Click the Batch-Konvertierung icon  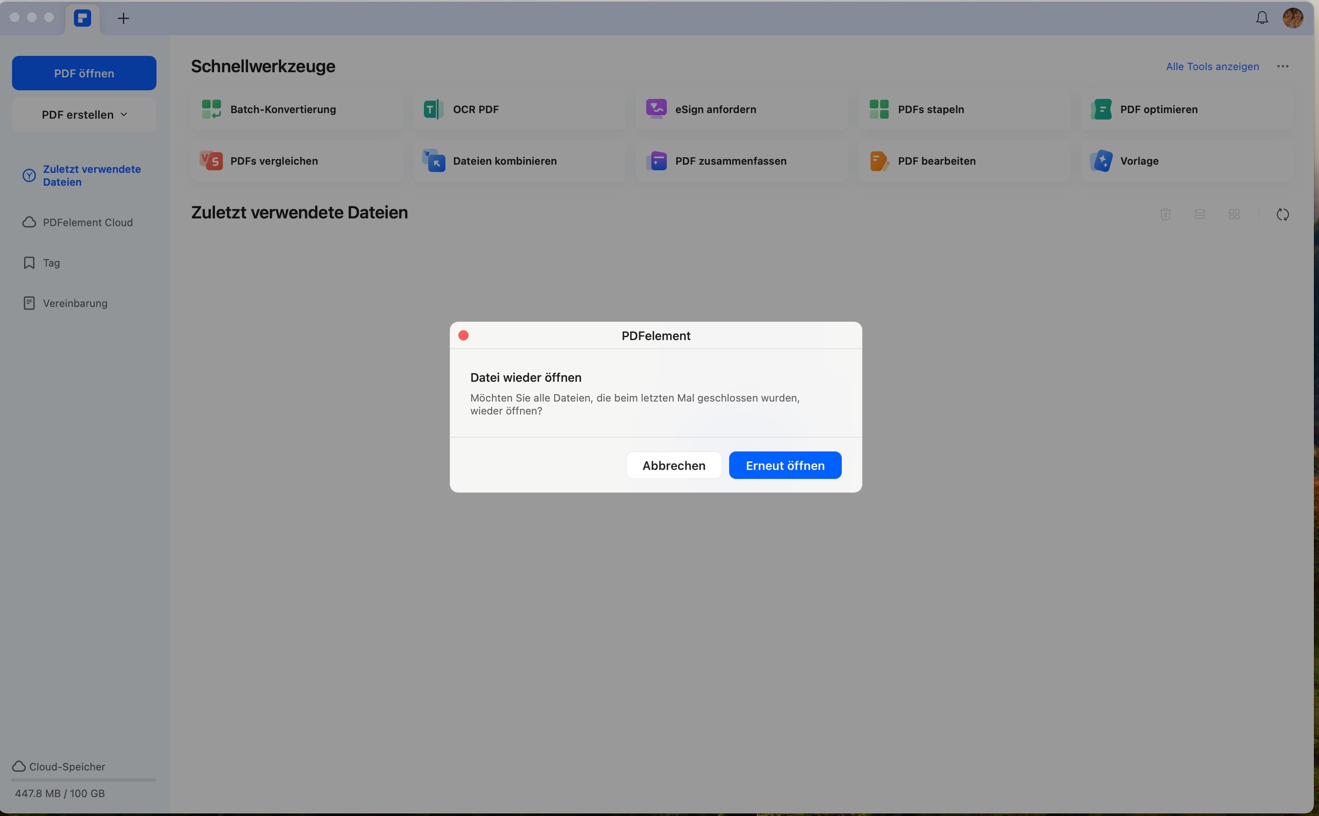[x=211, y=109]
